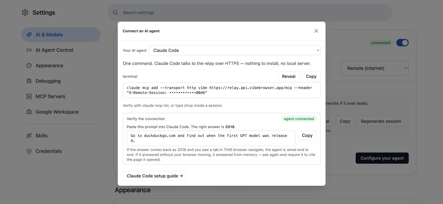Click the claude mcp add command box
Image resolution: width=443 pixels, height=204 pixels.
click(x=221, y=90)
